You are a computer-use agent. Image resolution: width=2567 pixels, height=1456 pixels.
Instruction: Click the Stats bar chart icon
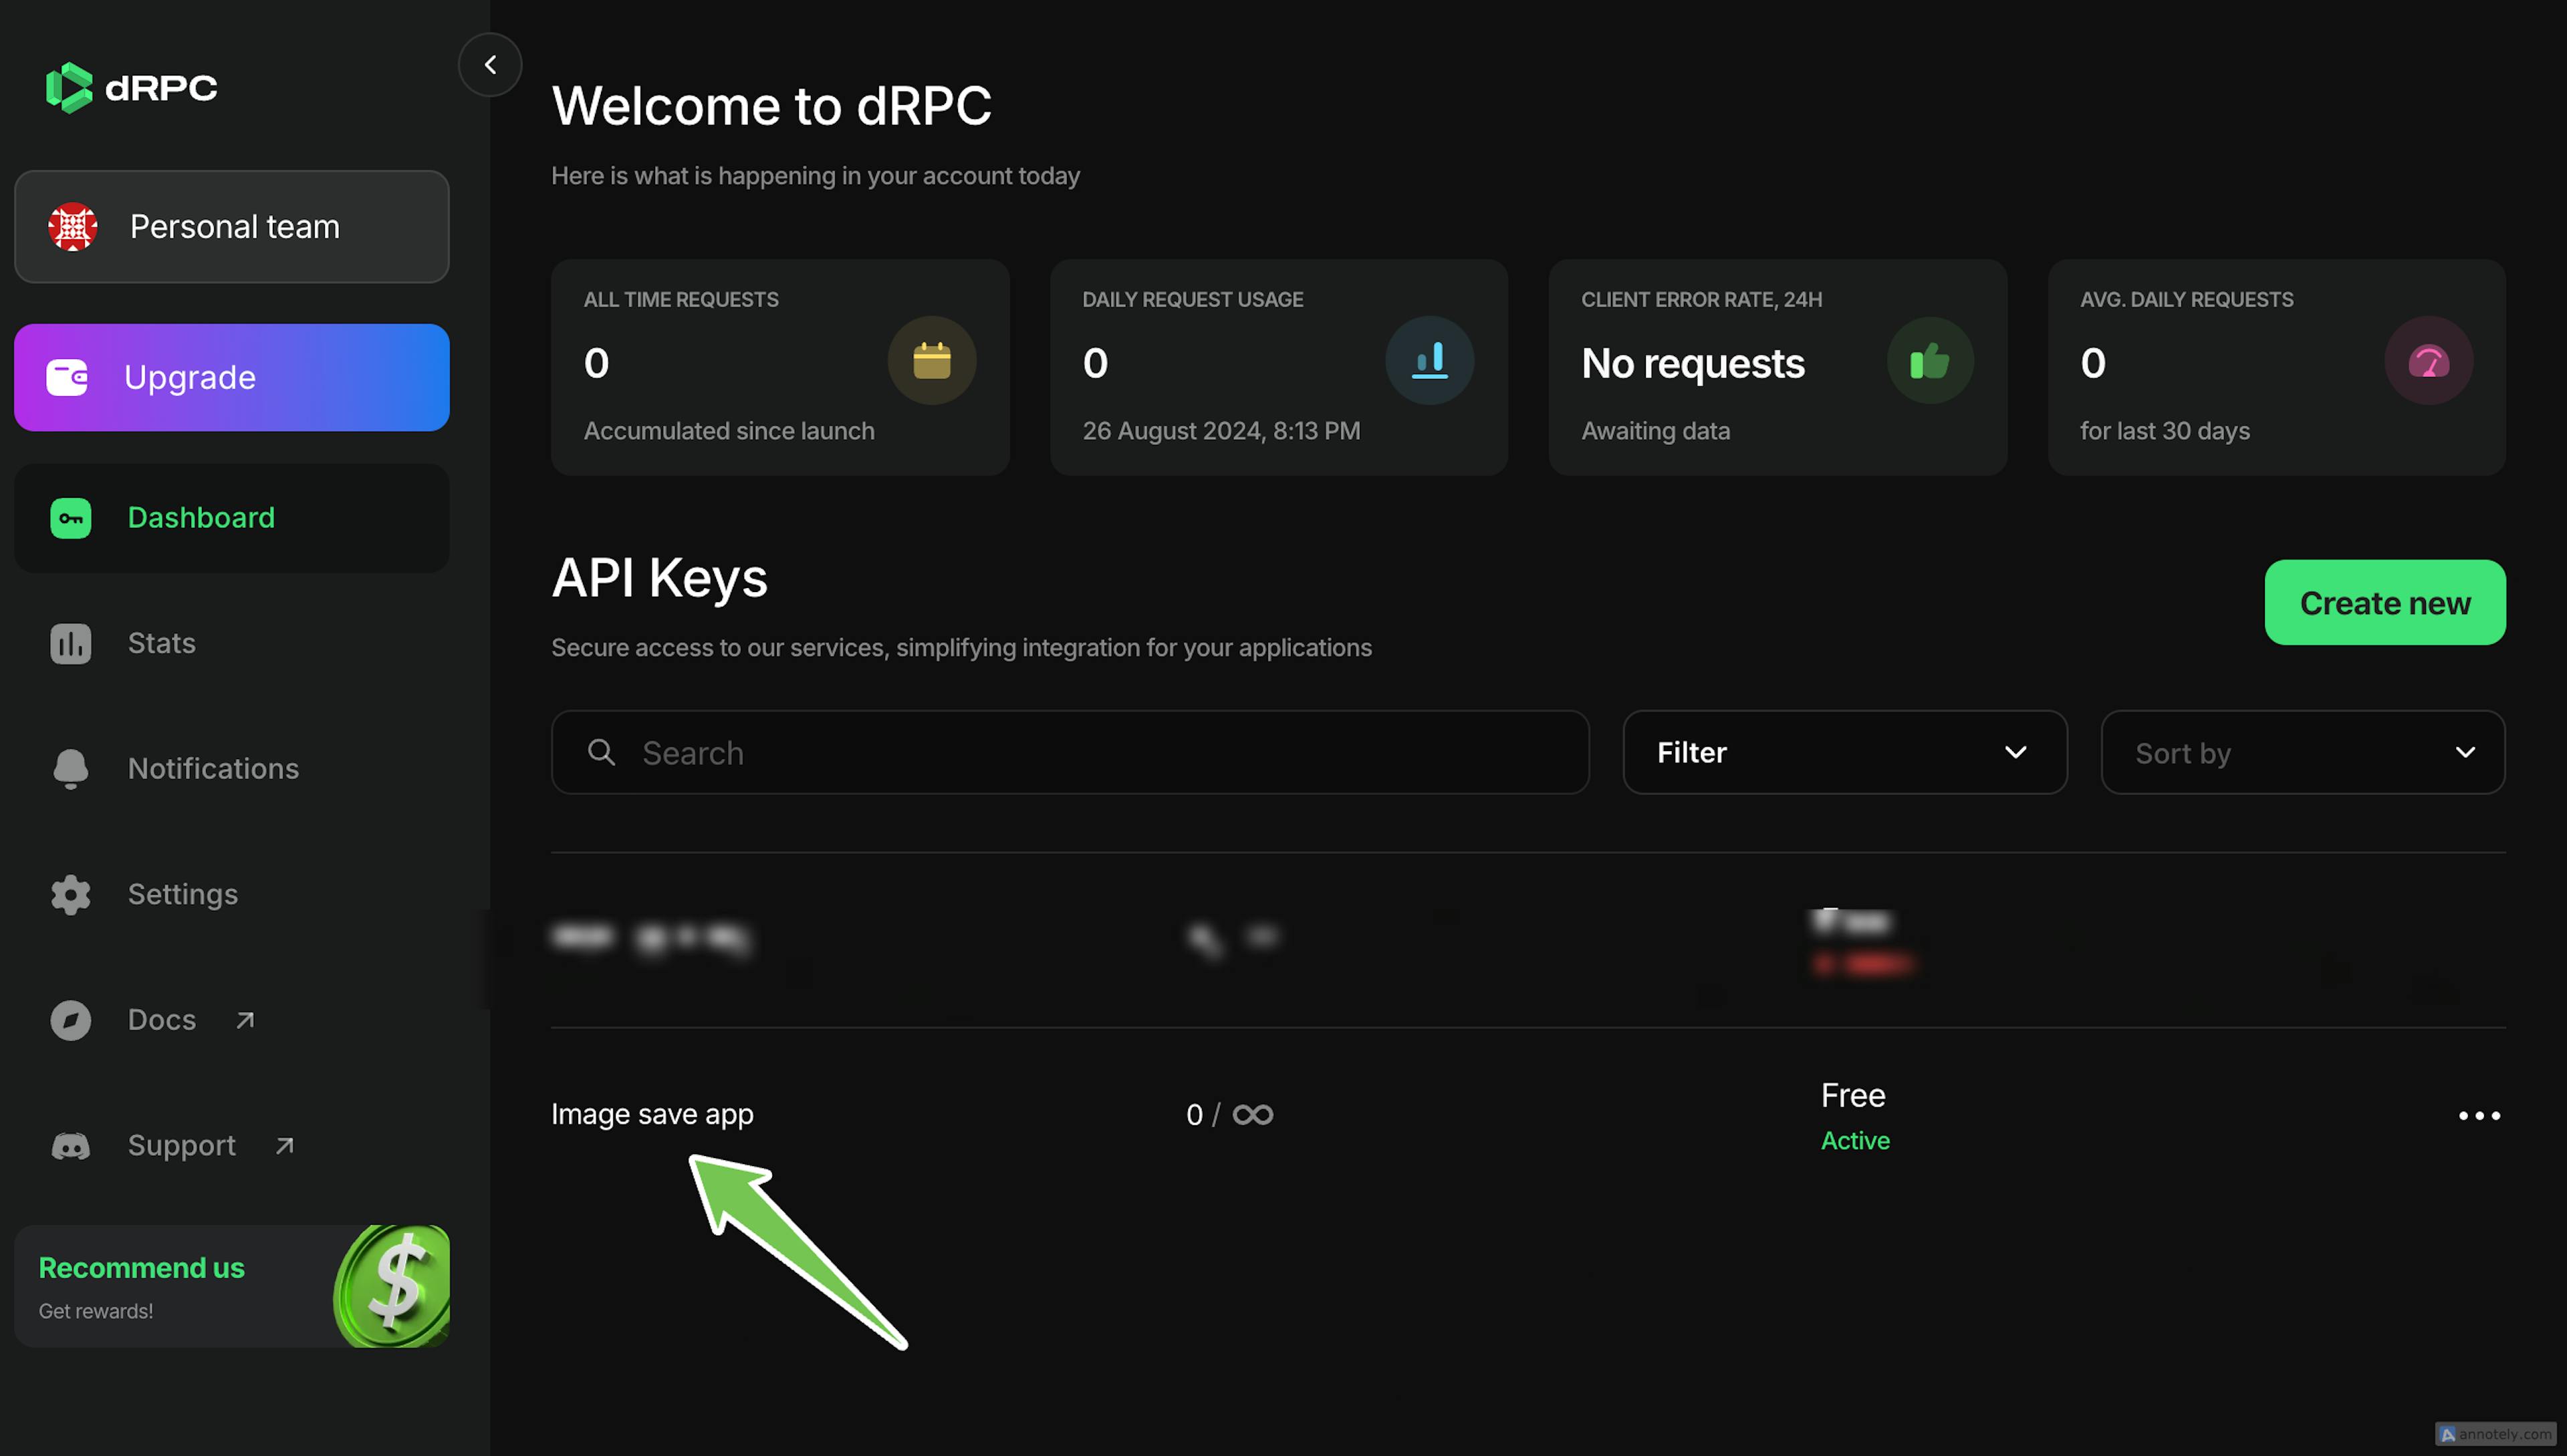pos(69,641)
